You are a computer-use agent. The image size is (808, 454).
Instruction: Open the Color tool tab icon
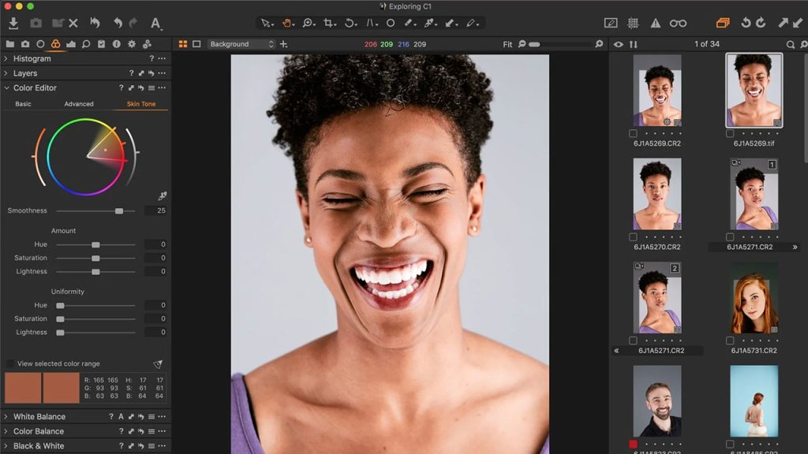coord(55,44)
